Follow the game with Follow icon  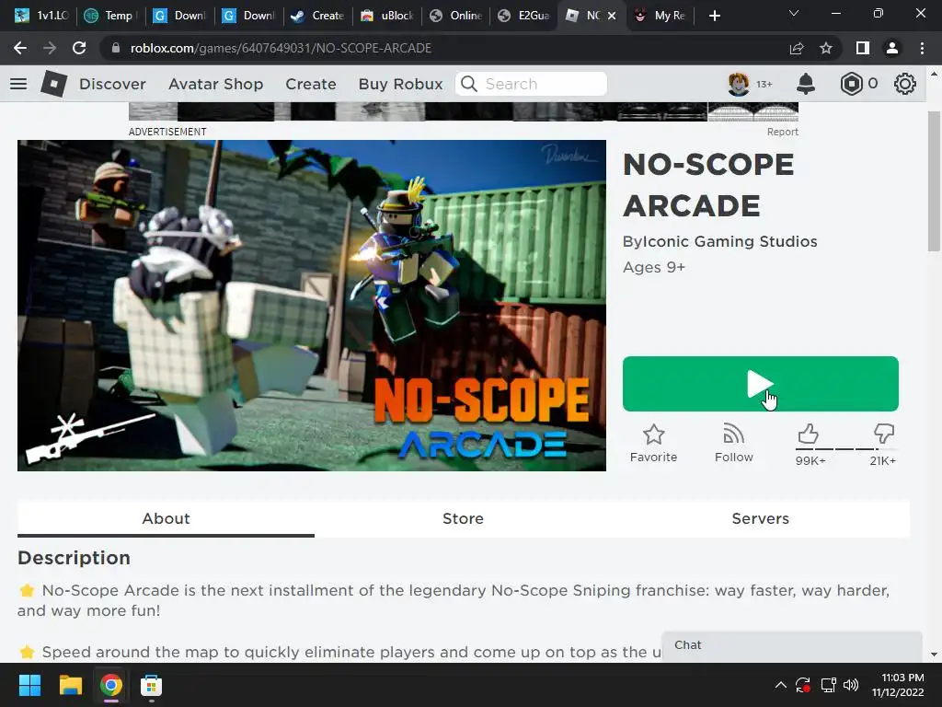[733, 443]
